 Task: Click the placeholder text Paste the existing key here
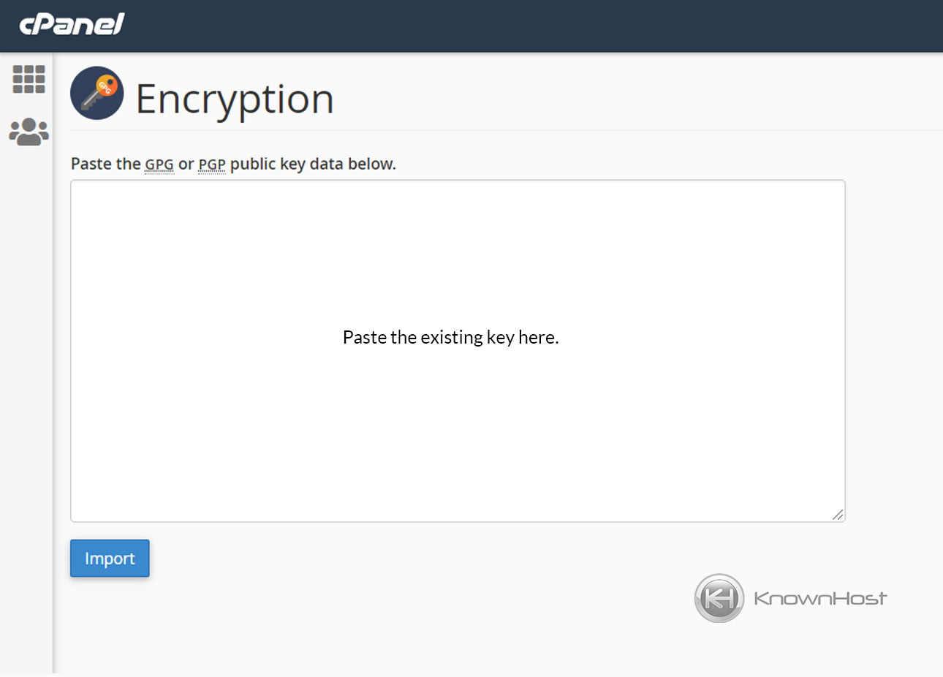[450, 337]
